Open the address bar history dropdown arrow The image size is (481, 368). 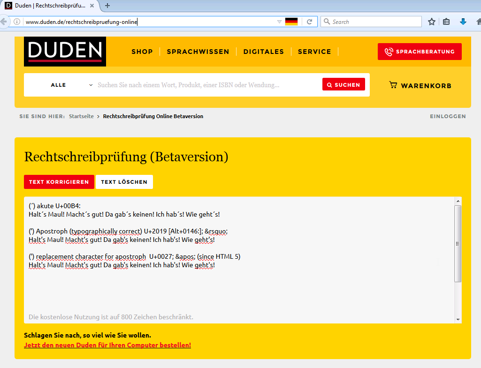(279, 22)
